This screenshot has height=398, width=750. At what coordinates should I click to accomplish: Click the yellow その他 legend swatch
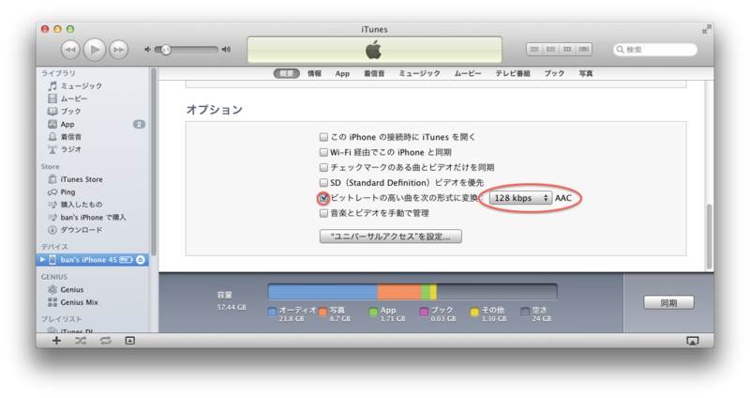click(474, 313)
